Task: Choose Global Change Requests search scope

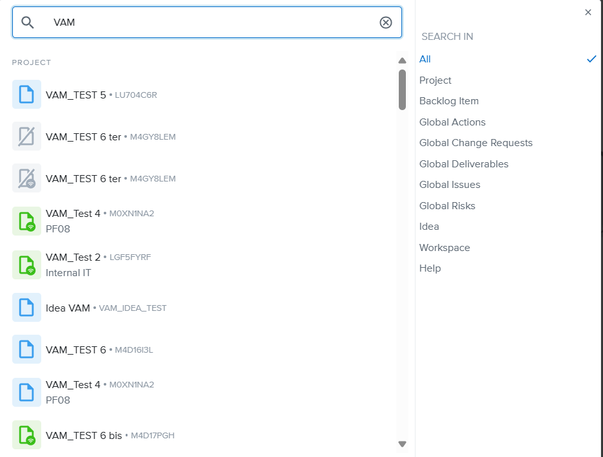Action: pos(476,143)
